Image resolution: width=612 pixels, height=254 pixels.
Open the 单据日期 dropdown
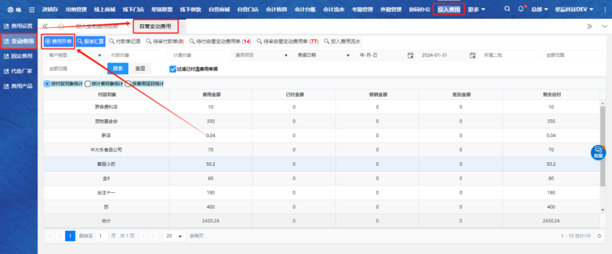tap(347, 55)
